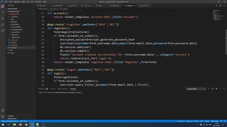Open the Source Control view

pos(2,18)
